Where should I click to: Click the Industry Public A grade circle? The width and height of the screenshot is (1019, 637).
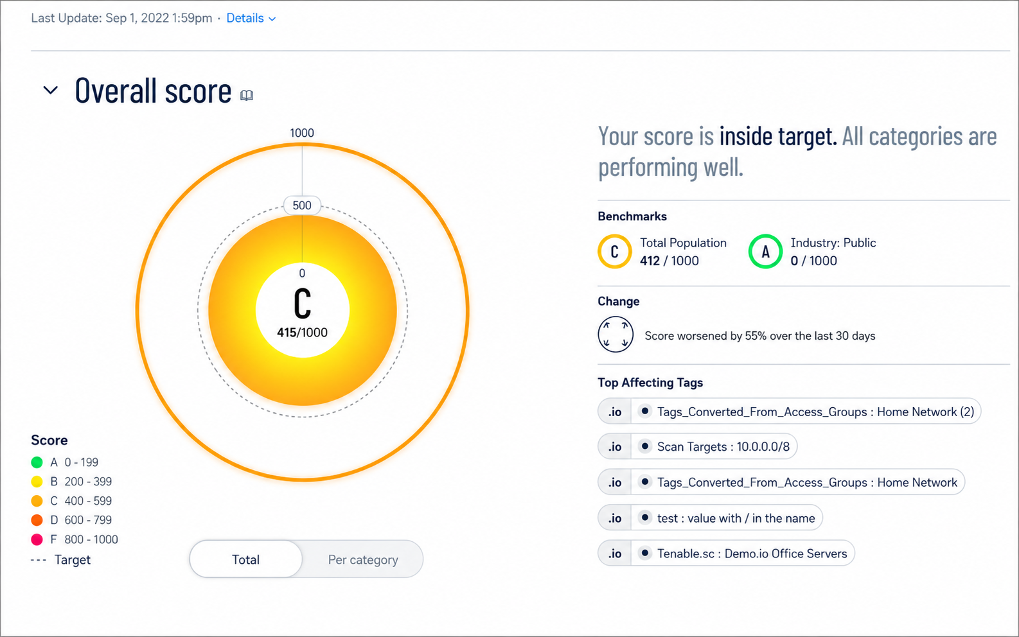pyautogui.click(x=765, y=252)
